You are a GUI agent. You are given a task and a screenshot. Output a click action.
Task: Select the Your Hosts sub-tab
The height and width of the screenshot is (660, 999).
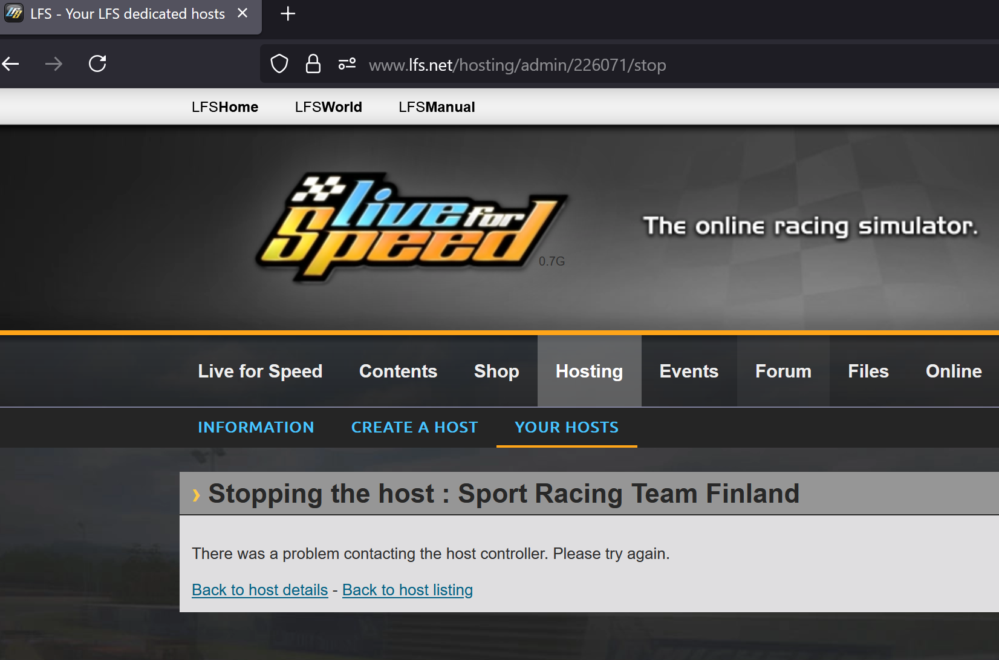(567, 427)
